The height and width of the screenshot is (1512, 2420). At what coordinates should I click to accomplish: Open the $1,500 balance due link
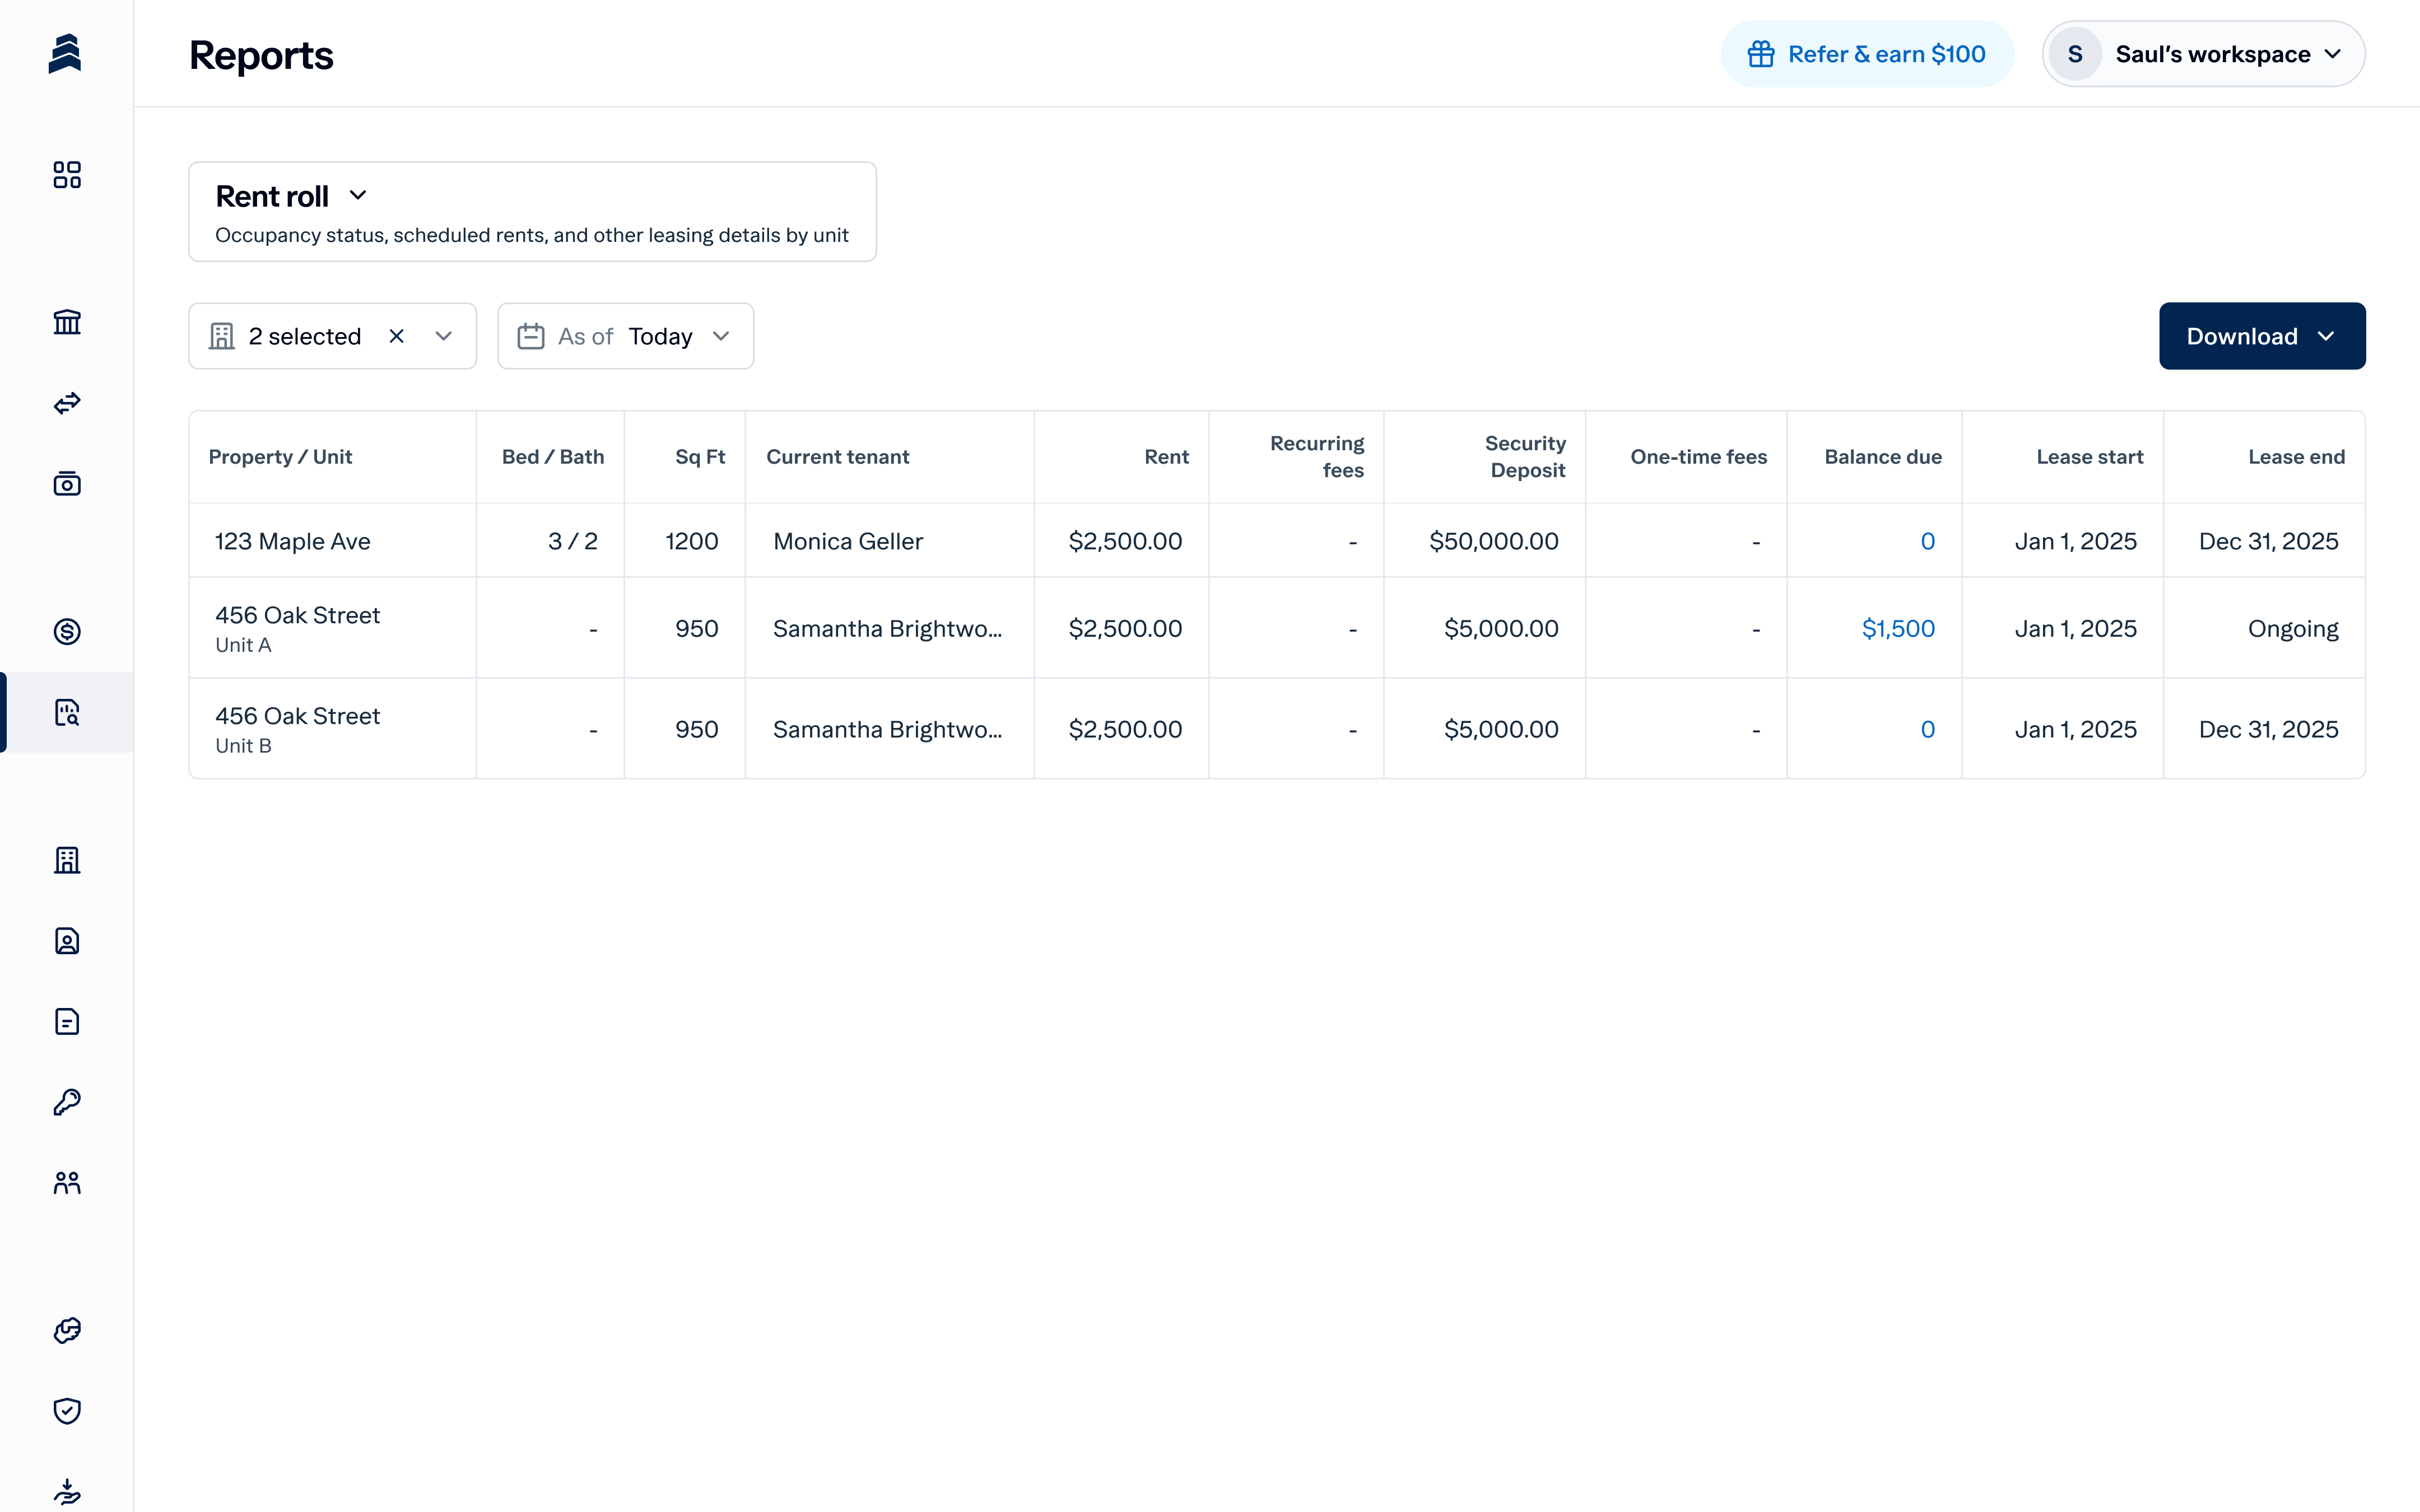[1897, 629]
